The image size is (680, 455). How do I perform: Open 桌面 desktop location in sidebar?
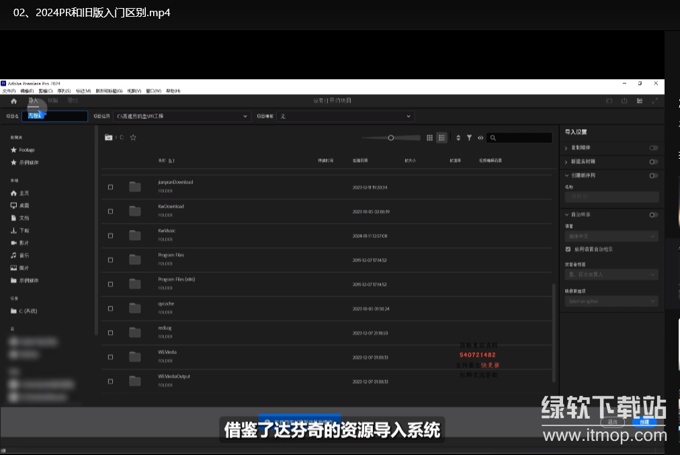[20, 205]
